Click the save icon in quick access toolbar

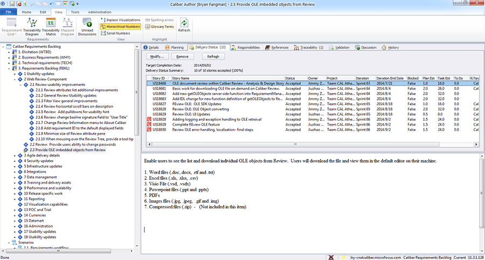pos(12,4)
